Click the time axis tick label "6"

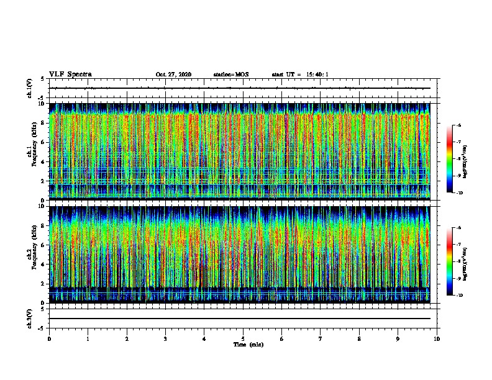click(x=282, y=339)
